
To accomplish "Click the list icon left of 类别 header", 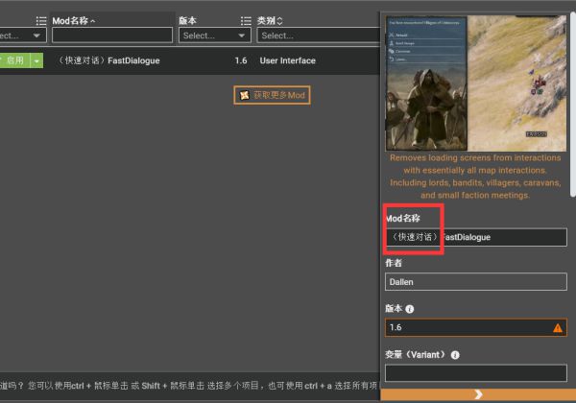I will [246, 19].
